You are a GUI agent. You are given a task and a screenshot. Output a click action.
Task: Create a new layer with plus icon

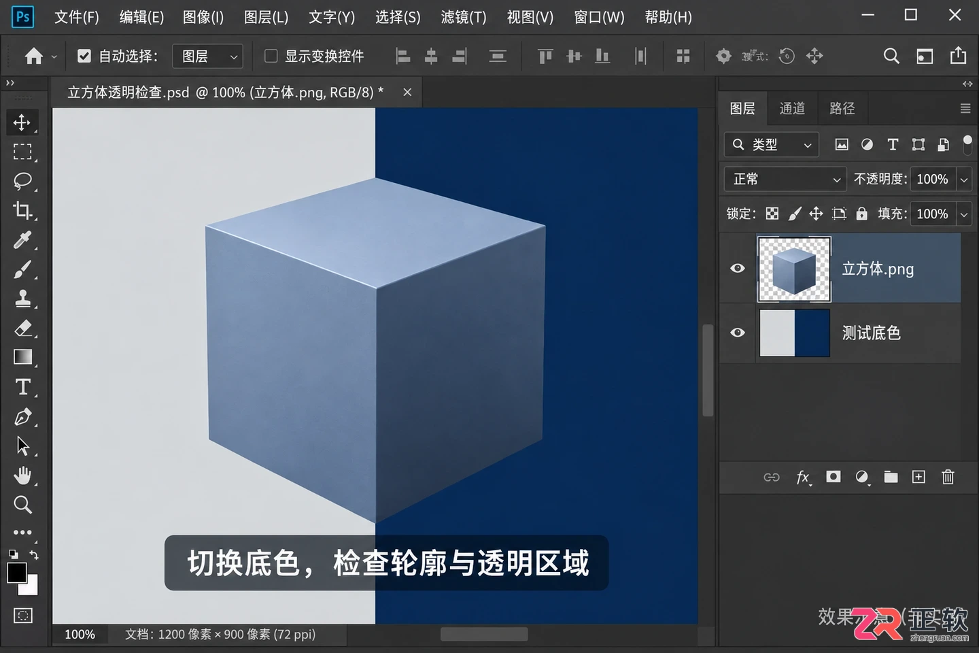918,477
